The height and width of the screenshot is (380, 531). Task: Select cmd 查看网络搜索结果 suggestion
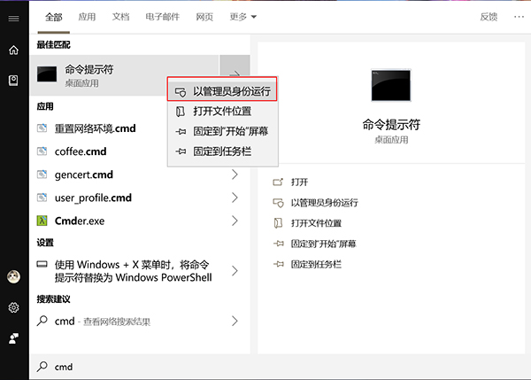click(140, 321)
